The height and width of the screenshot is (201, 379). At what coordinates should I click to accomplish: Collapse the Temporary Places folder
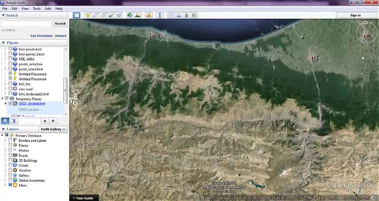pyautogui.click(x=2, y=99)
